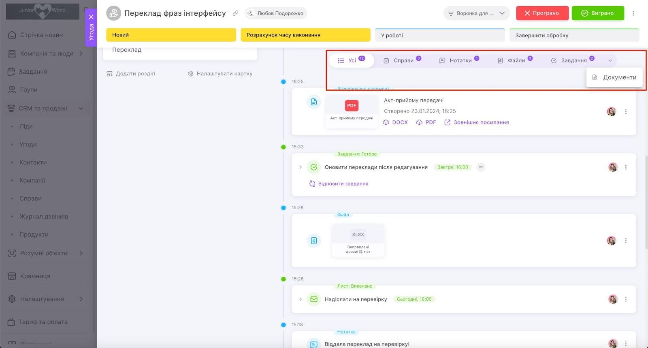Switch to the Файли timeline tab

[515, 60]
